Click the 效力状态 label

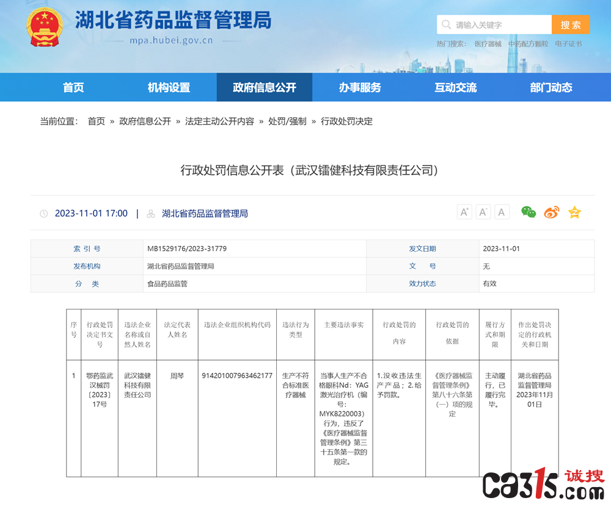pyautogui.click(x=422, y=284)
